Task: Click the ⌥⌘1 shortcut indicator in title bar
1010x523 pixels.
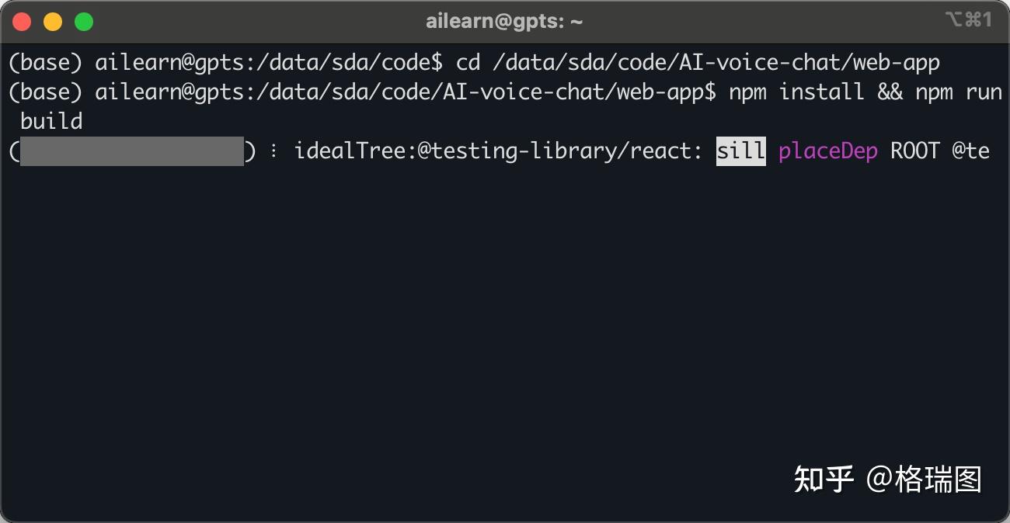Action: tap(968, 21)
